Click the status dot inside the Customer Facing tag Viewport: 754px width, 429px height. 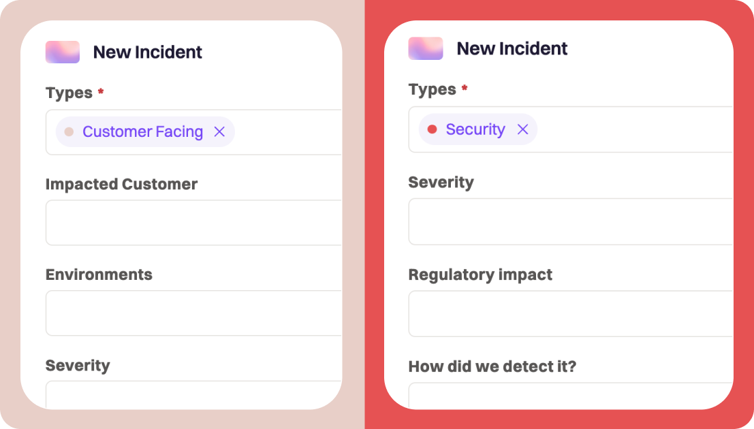click(x=69, y=131)
